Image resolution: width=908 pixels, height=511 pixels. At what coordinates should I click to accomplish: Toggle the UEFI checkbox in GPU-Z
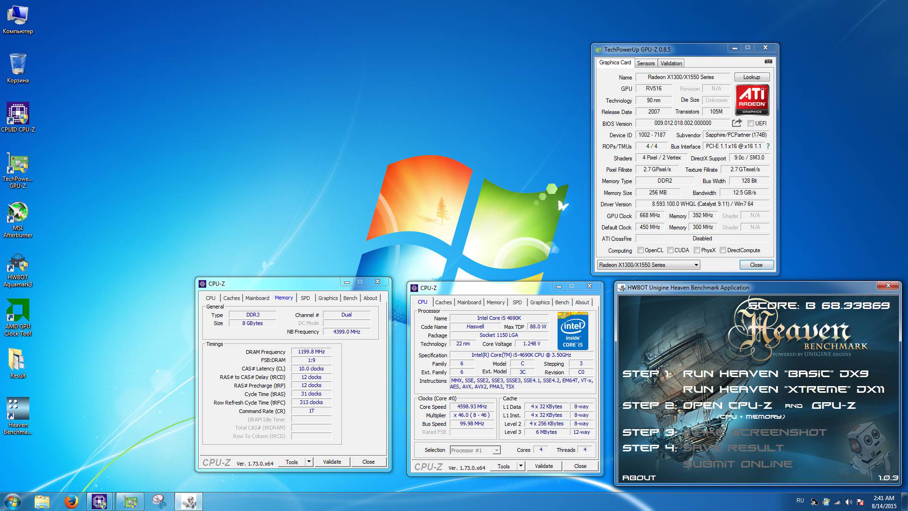(751, 123)
